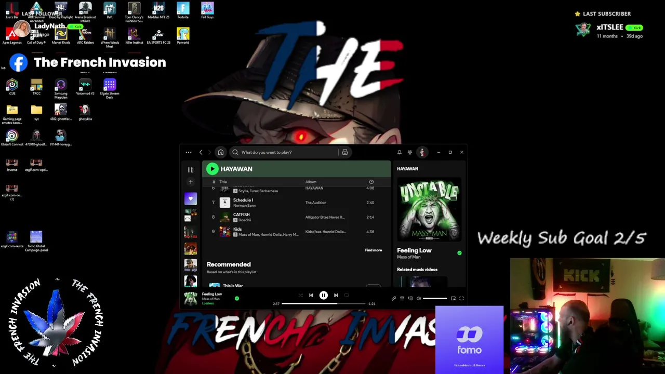This screenshot has width=665, height=374.
Task: Collapse Your Library sidebar
Action: pyautogui.click(x=191, y=170)
